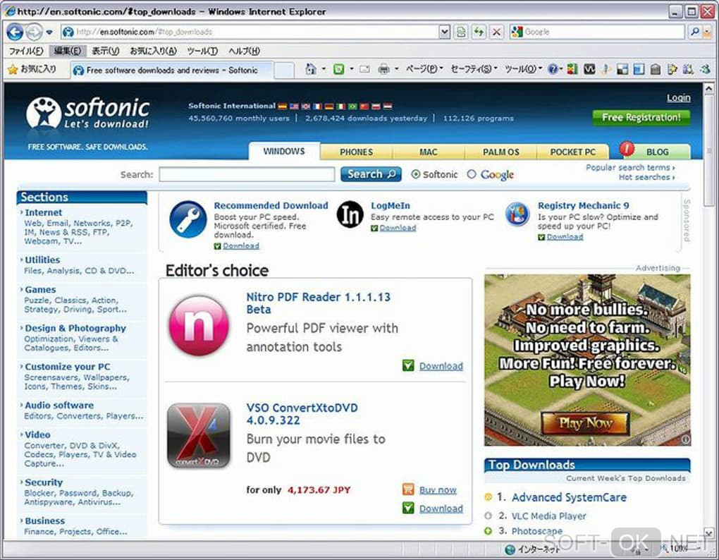
Task: Click Download link for Nitro PDF Reader
Action: (441, 366)
